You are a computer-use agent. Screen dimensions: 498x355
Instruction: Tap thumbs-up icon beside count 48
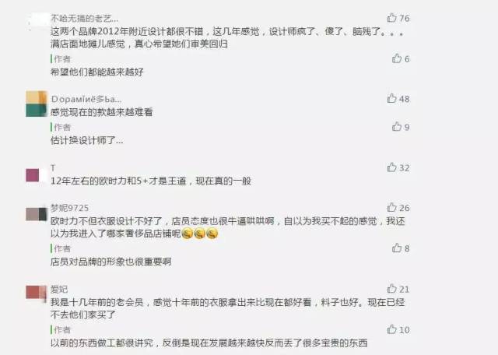[x=392, y=98]
